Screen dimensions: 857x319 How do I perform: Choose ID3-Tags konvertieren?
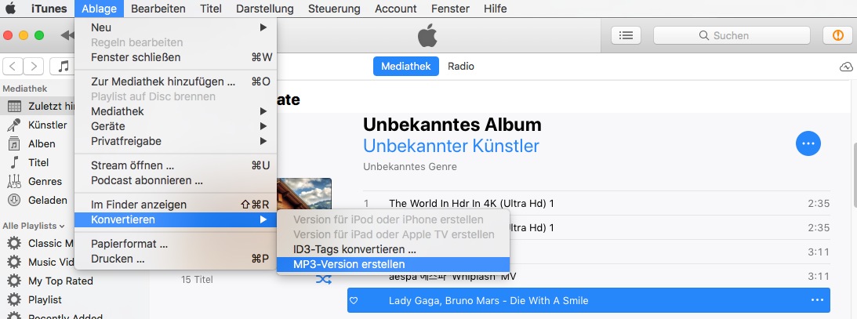coord(393,249)
